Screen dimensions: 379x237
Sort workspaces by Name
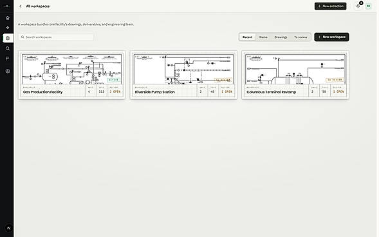(263, 37)
